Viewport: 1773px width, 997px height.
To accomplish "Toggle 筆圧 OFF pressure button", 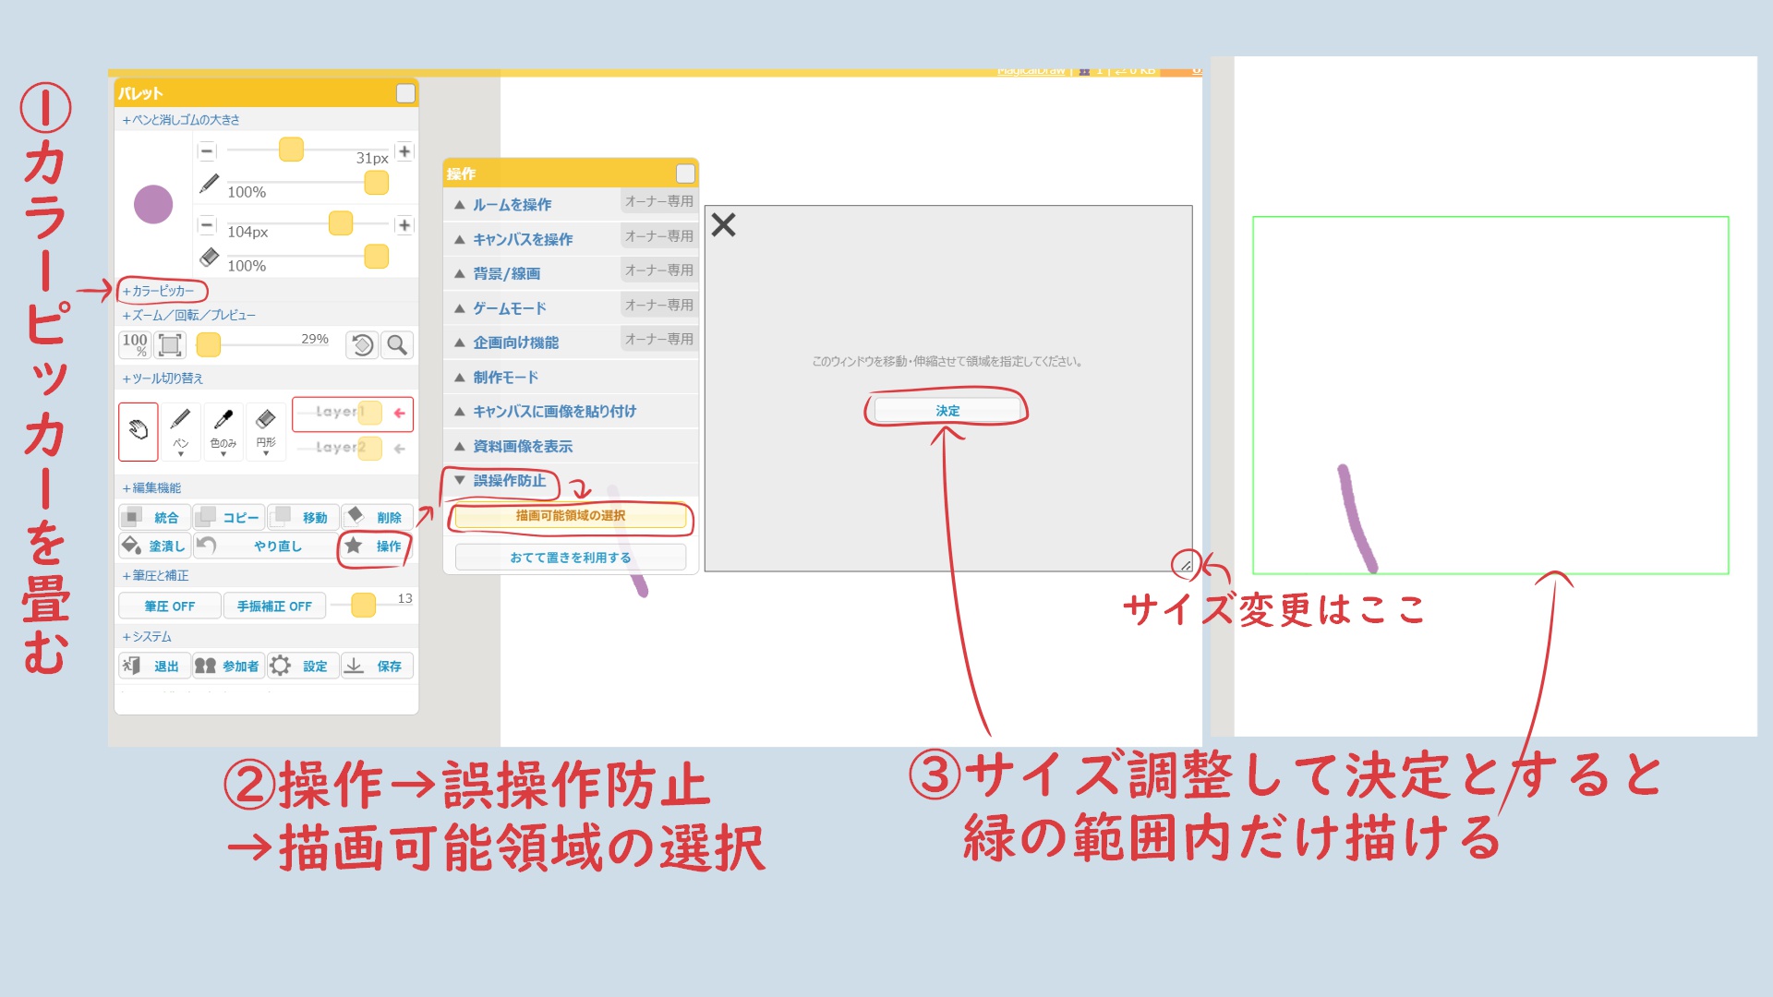I will click(x=170, y=606).
